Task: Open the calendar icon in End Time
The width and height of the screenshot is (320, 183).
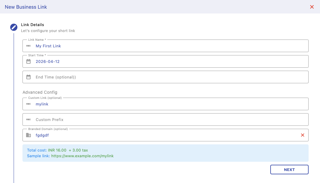Action: (28, 77)
